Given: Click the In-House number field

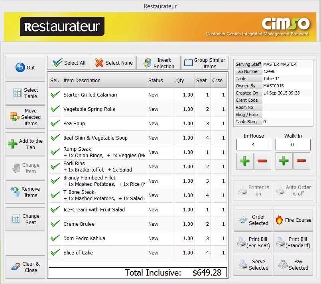Looking at the screenshot, I should click(254, 144).
